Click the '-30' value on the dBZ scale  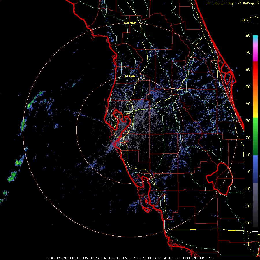[x=247, y=223]
